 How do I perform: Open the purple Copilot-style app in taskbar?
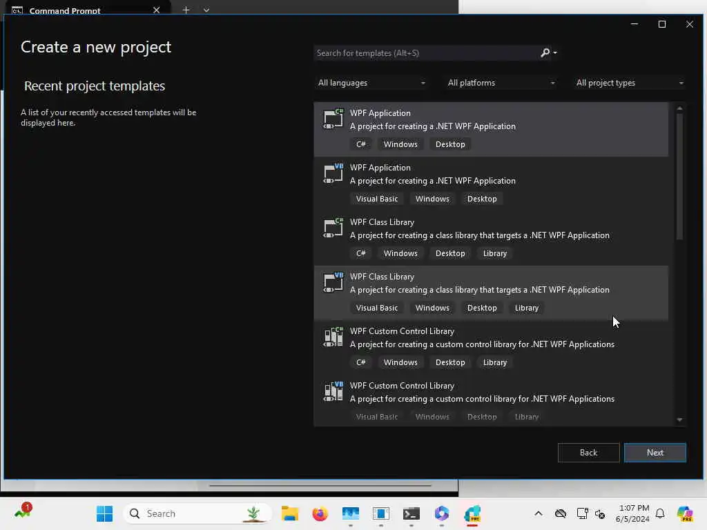441,513
